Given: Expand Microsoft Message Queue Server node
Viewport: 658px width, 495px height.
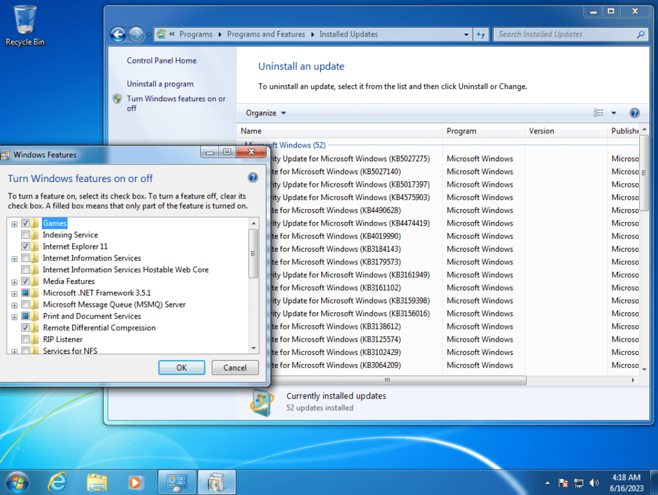Looking at the screenshot, I should (x=15, y=306).
